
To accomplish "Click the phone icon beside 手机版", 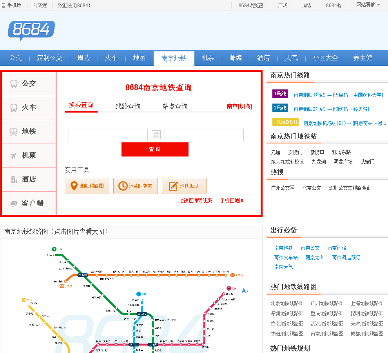I will 4,5.
